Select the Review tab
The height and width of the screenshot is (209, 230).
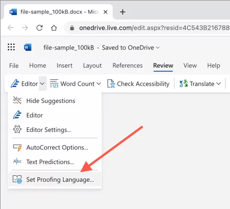(x=163, y=66)
